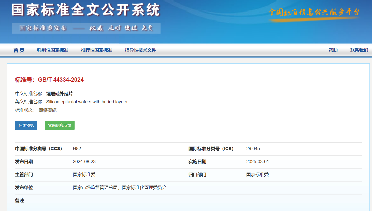Image resolution: width=372 pixels, height=211 pixels.
Task: Open the 推荐性国家标准 menu item
Action: (96, 50)
